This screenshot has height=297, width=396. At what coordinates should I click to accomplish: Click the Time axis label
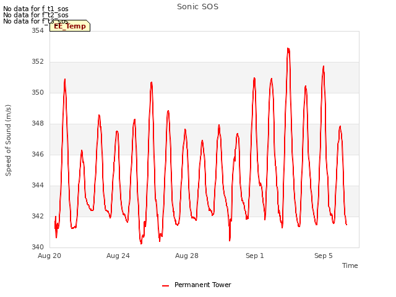350,265
